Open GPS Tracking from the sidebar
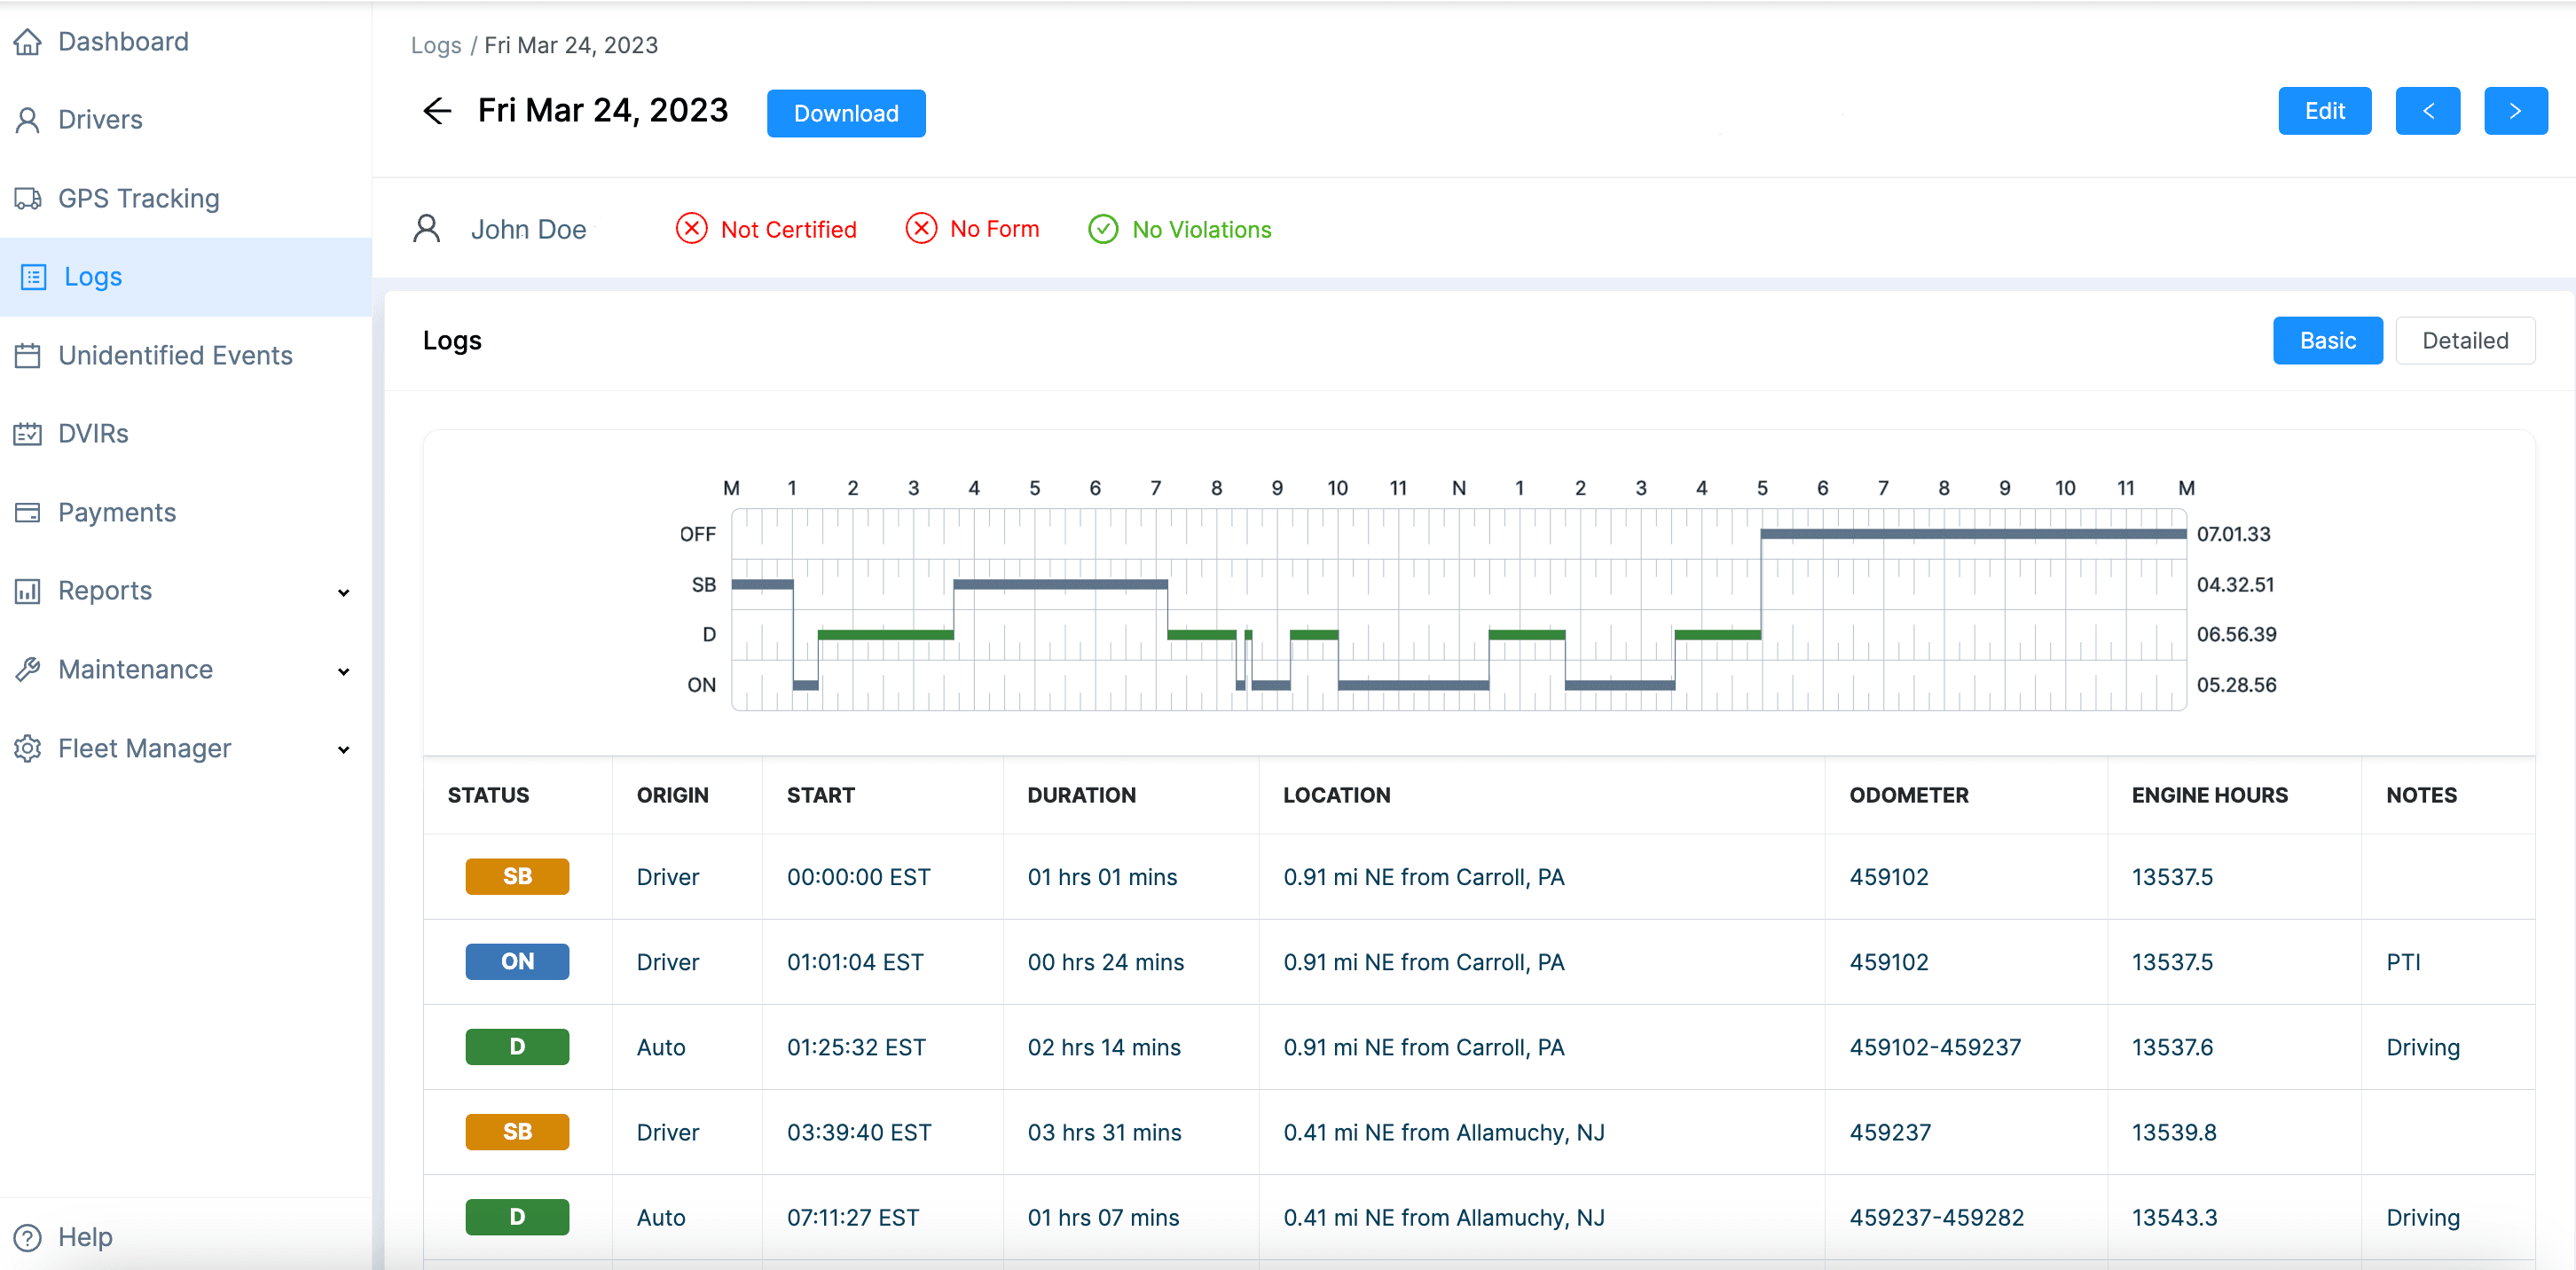This screenshot has width=2576, height=1270. (x=28, y=197)
